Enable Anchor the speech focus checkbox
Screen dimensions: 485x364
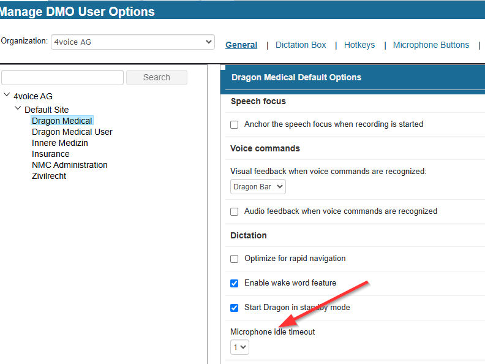coord(234,124)
